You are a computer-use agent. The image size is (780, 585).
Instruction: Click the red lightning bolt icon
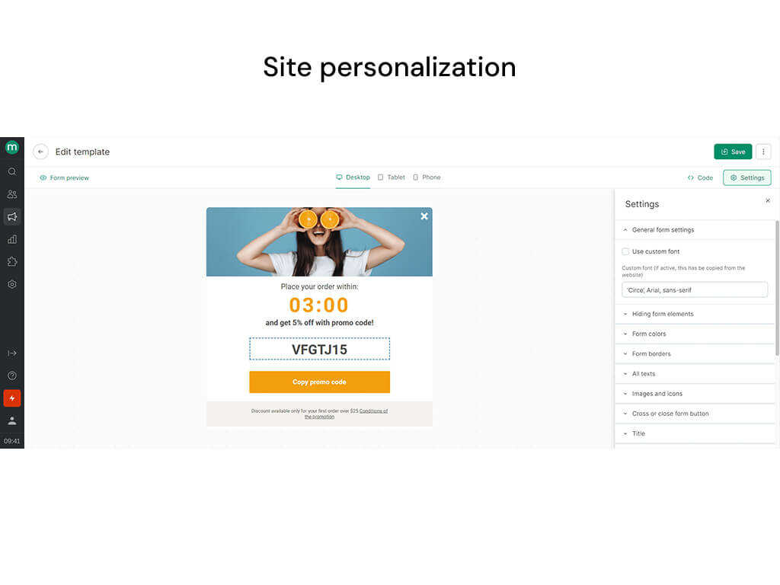coord(12,398)
